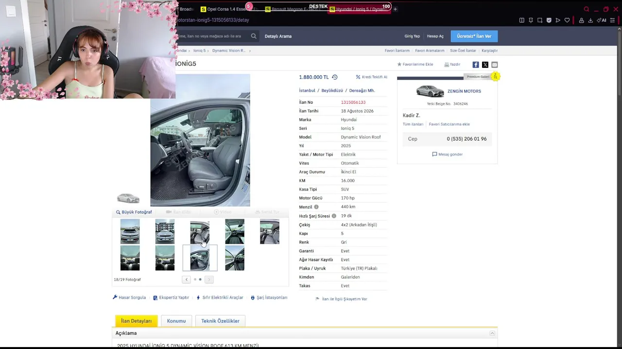
Task: Click the Beylikdüzü location link
Action: [332, 91]
